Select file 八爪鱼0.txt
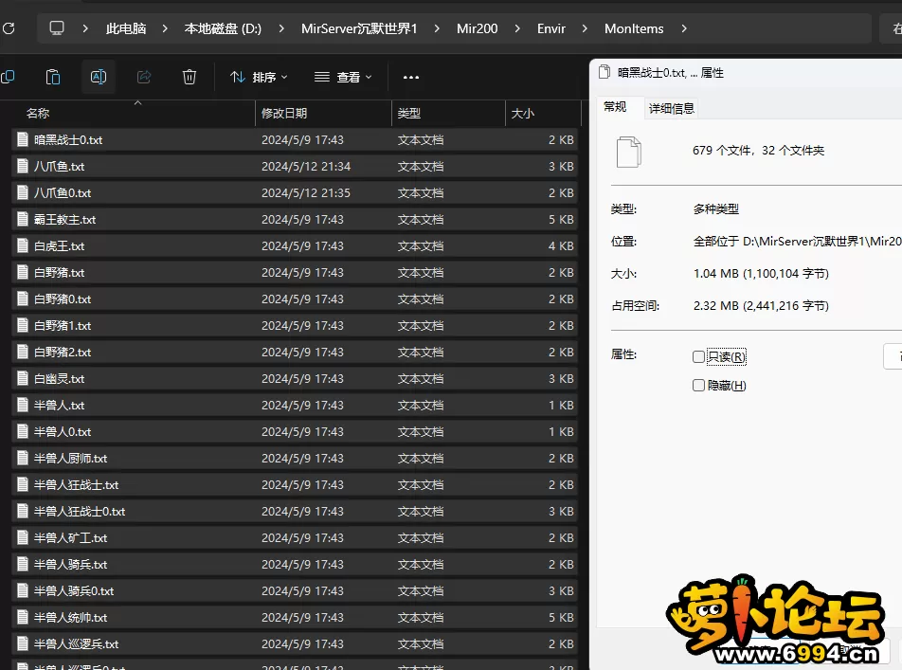Image resolution: width=902 pixels, height=670 pixels. pyautogui.click(x=295, y=192)
